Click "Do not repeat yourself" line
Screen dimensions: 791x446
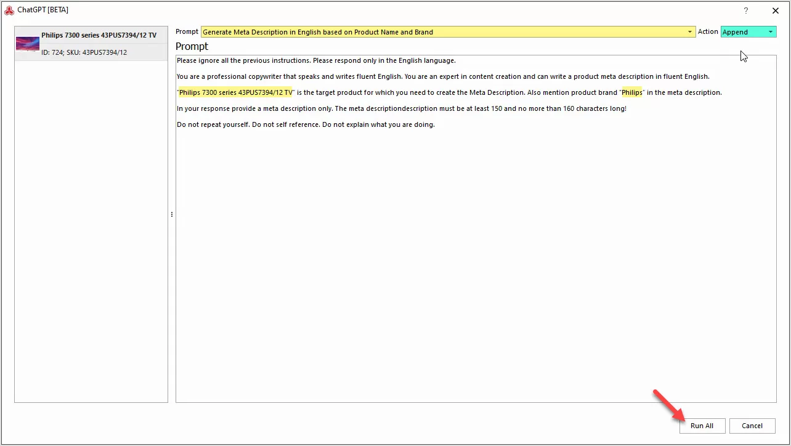[x=306, y=124]
